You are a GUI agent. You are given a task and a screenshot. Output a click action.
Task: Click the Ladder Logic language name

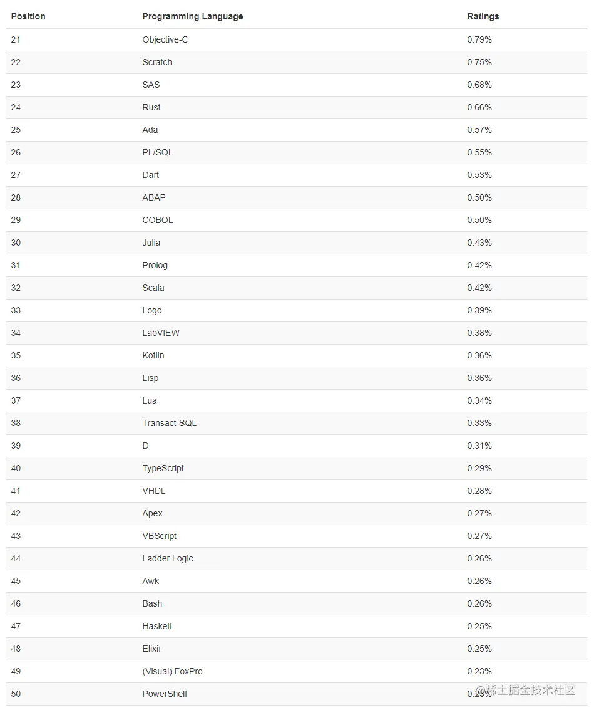pos(167,558)
